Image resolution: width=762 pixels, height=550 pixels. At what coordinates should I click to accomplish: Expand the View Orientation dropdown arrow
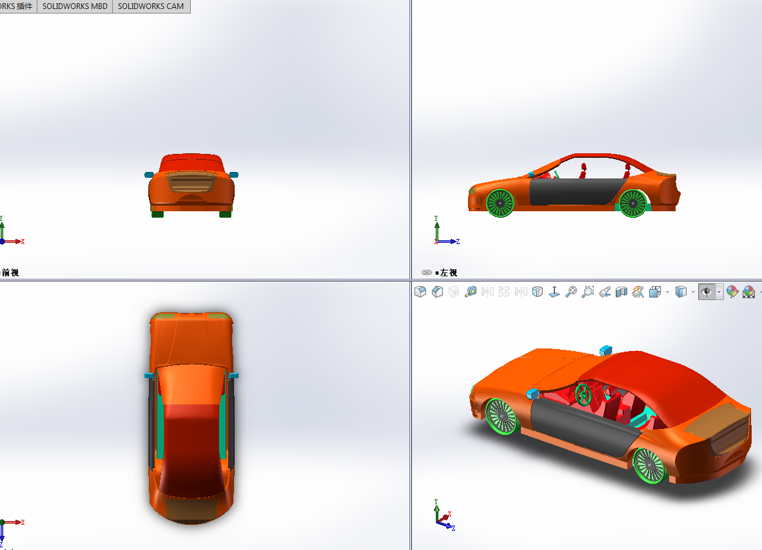(667, 292)
